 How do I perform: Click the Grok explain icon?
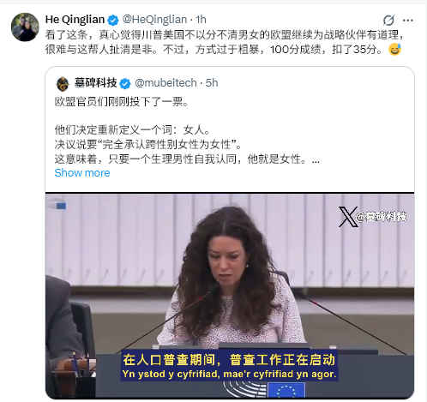[x=388, y=21]
